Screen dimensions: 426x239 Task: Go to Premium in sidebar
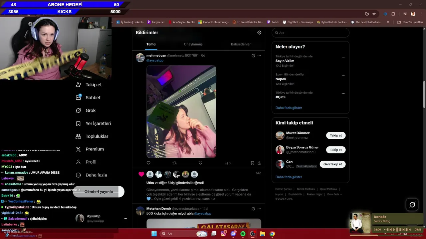(x=90, y=149)
